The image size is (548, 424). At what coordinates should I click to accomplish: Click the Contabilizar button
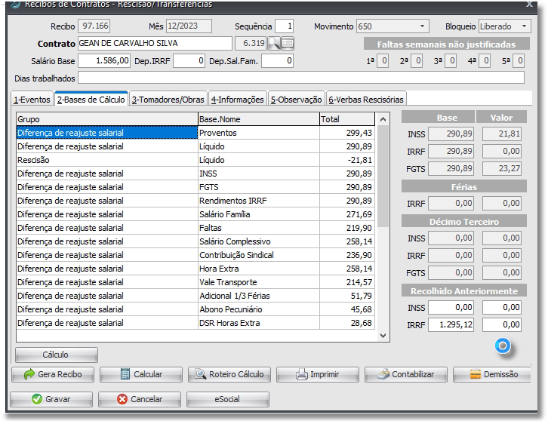(406, 374)
